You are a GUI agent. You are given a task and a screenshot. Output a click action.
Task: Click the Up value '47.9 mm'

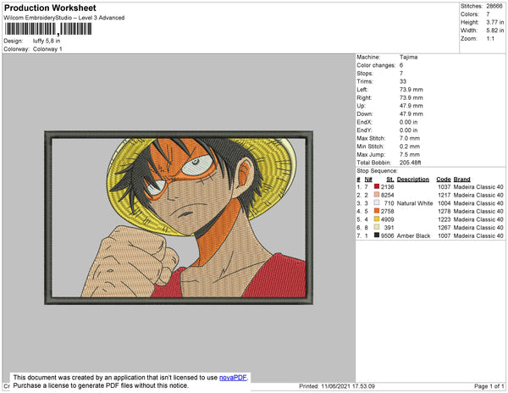point(411,106)
